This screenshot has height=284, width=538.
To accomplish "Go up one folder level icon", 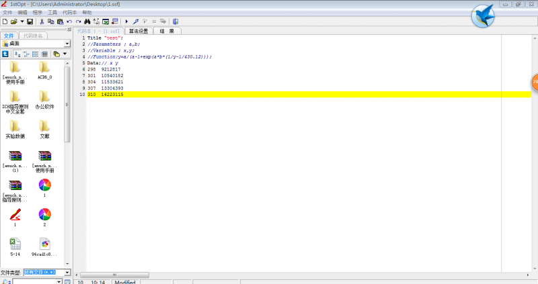I will [x=5, y=54].
